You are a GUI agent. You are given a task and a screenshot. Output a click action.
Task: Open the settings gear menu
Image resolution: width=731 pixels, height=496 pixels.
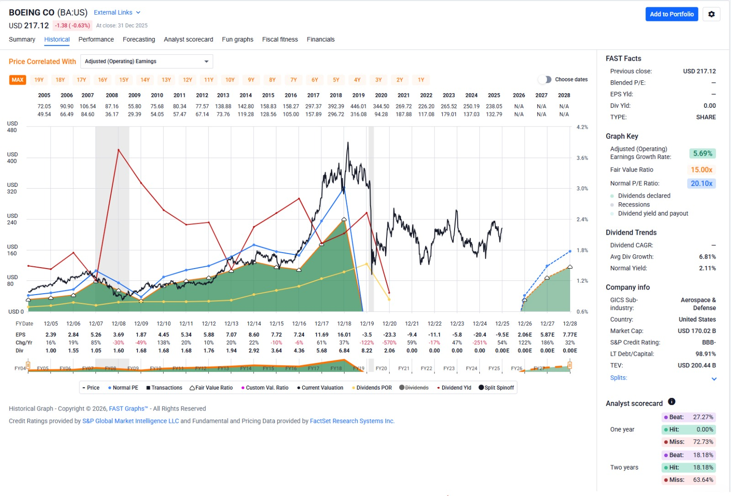pos(711,14)
